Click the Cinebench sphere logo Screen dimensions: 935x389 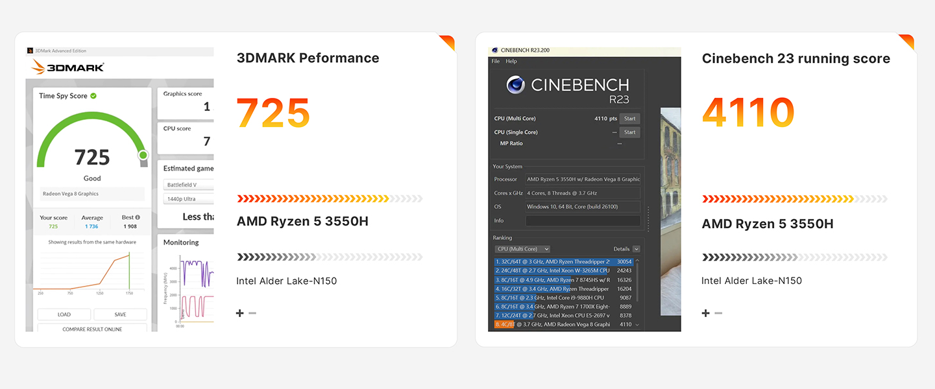point(516,85)
